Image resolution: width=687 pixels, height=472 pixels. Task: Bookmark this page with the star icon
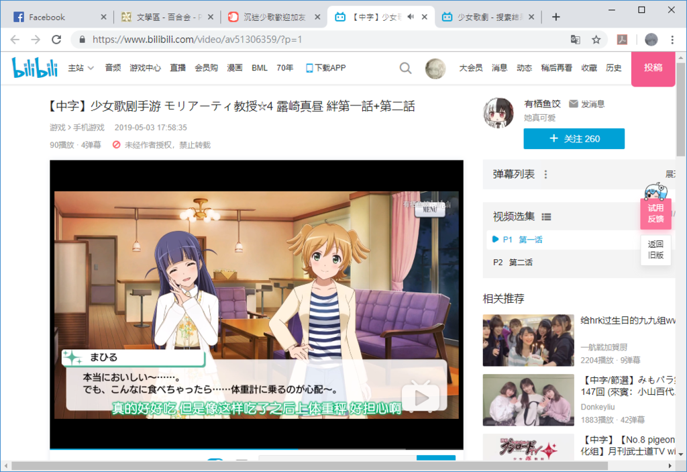point(596,40)
